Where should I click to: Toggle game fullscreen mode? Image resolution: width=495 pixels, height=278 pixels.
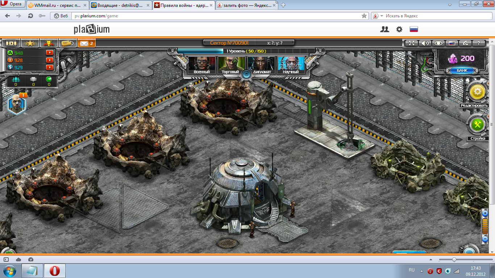pyautogui.click(x=411, y=43)
